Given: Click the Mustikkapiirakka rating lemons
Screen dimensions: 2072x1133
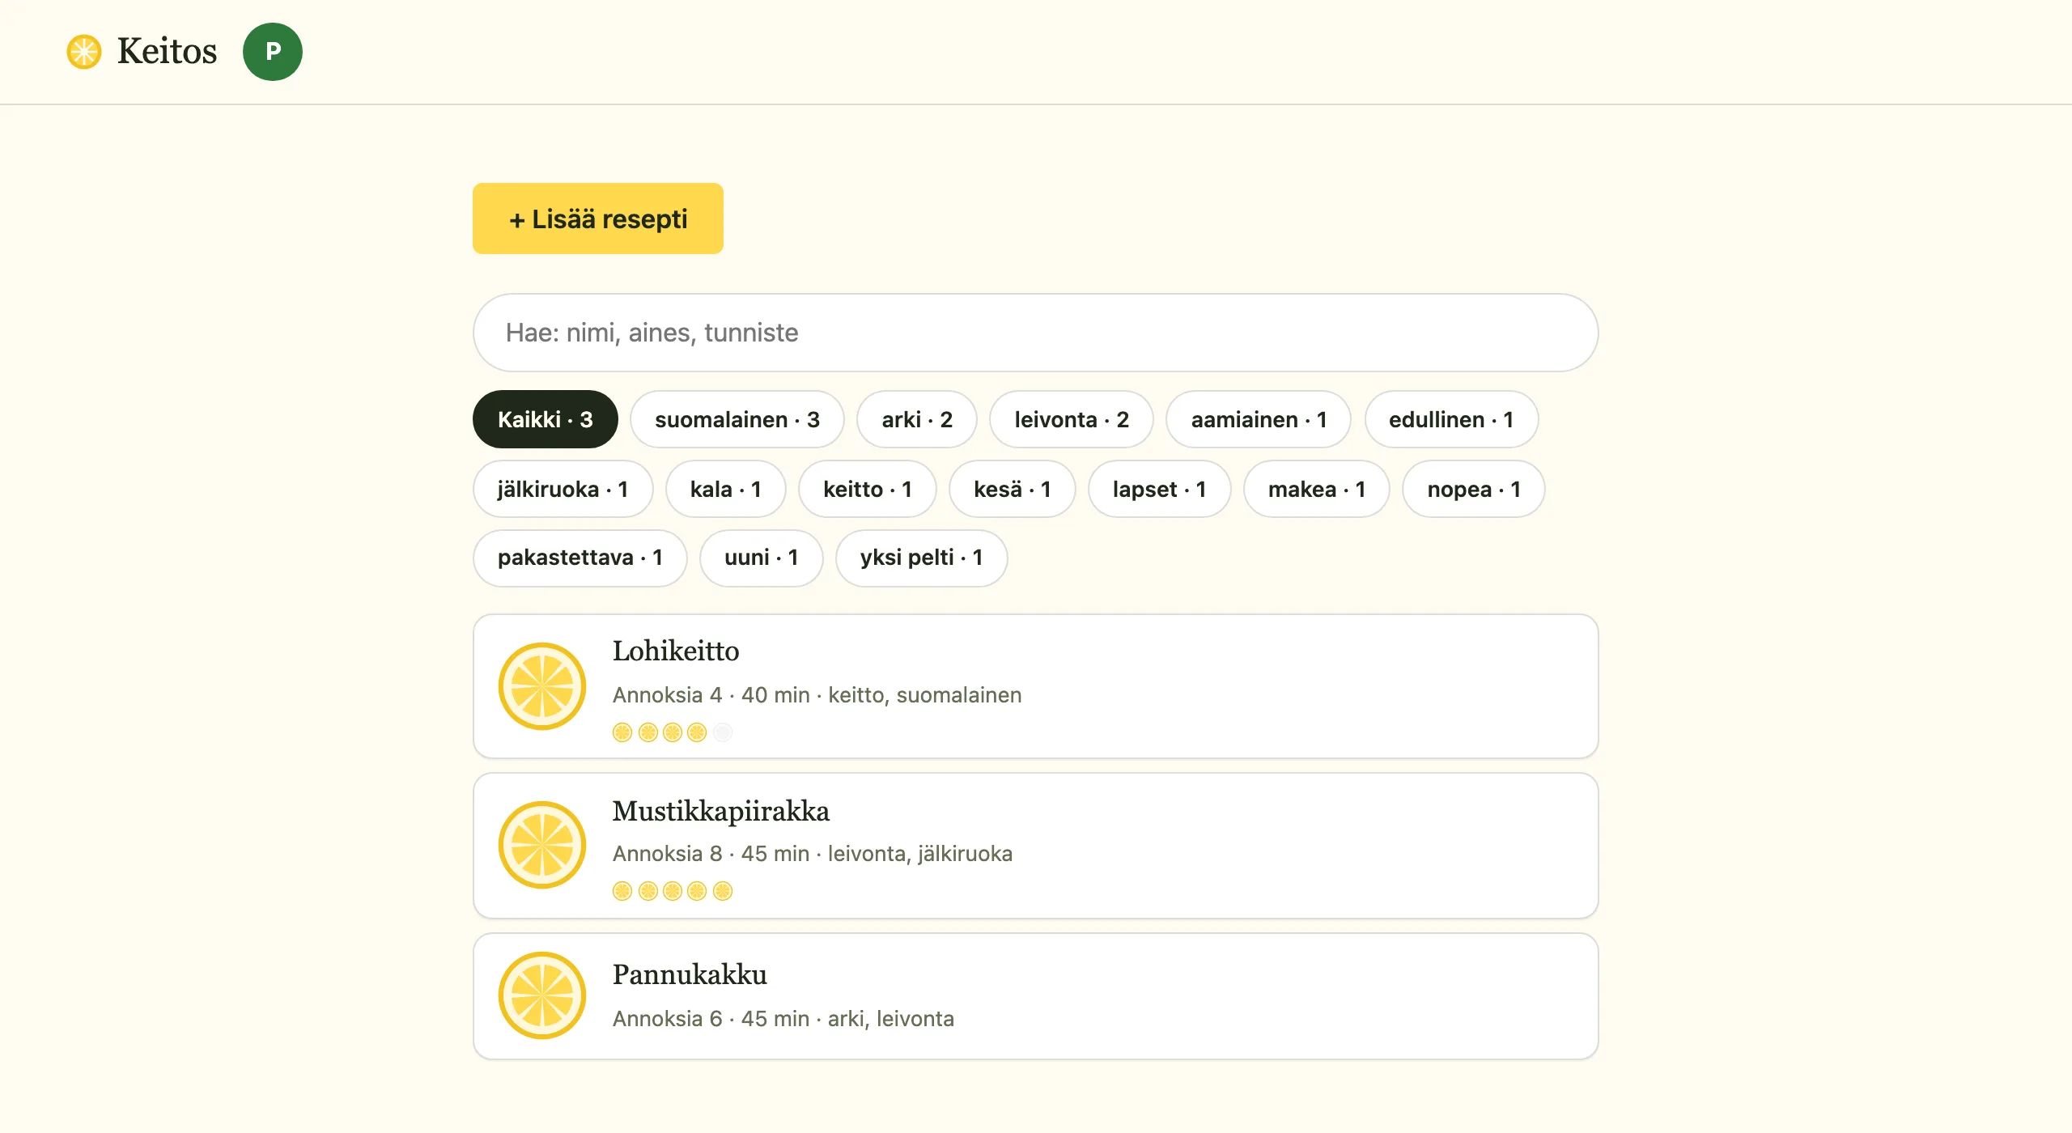Looking at the screenshot, I should (x=673, y=891).
